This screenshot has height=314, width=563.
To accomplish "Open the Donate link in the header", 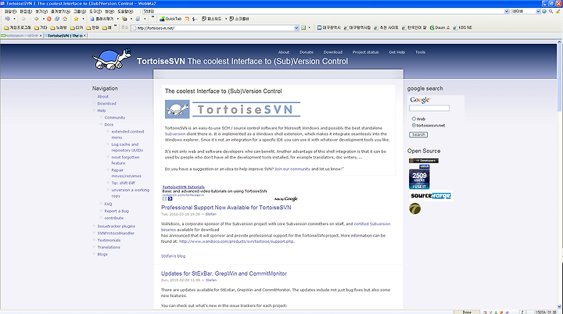I will [307, 52].
